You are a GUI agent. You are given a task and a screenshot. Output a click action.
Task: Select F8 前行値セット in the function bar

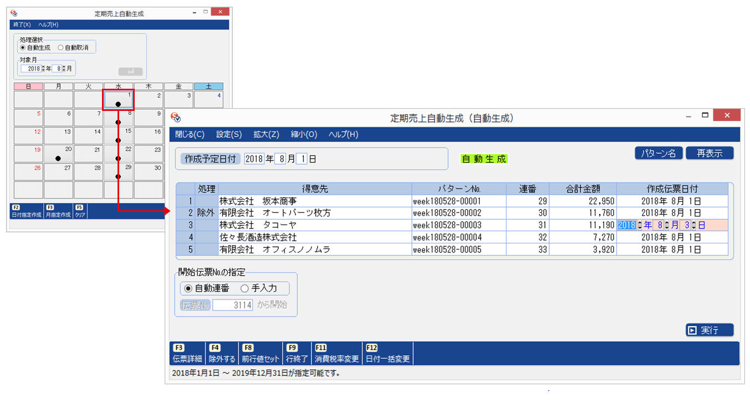point(260,353)
